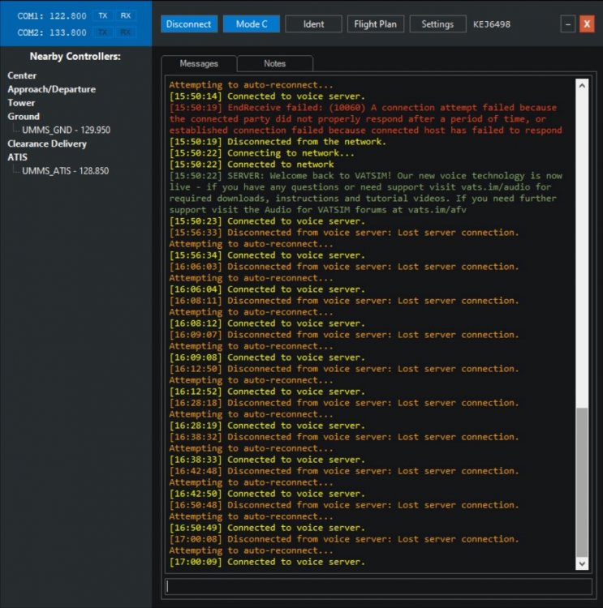Select UMMS_GND controller on 129.950

(x=66, y=130)
